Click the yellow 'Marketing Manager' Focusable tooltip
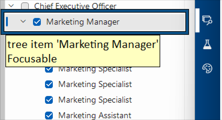The height and width of the screenshot is (120, 222). (x=82, y=51)
